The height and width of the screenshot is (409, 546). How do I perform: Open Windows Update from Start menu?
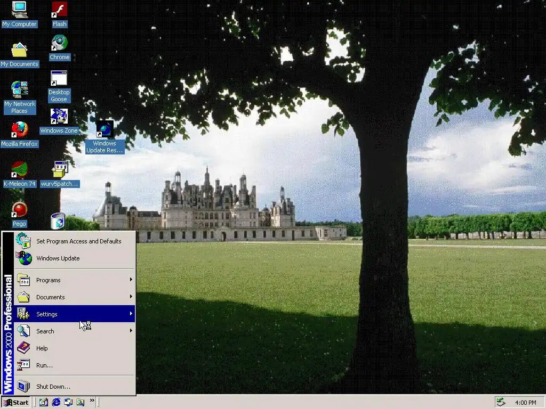(75, 258)
